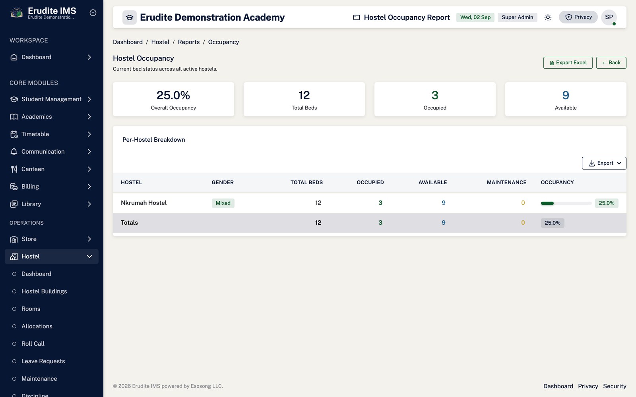Click the Student Management cap icon
Image resolution: width=636 pixels, height=397 pixels.
coord(14,99)
